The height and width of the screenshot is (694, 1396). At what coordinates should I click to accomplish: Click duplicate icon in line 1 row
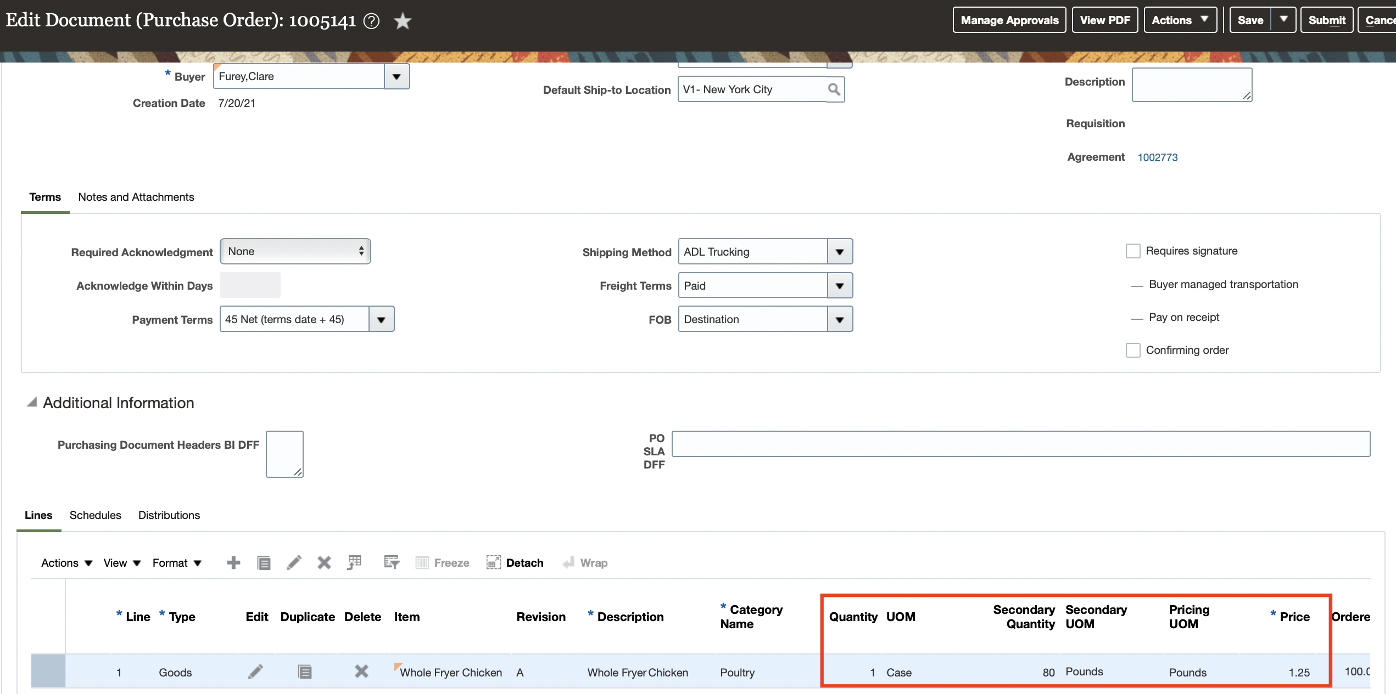(305, 672)
